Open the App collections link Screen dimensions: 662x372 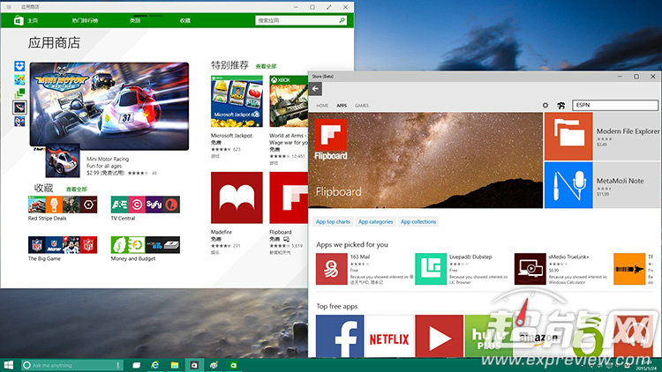coord(418,221)
